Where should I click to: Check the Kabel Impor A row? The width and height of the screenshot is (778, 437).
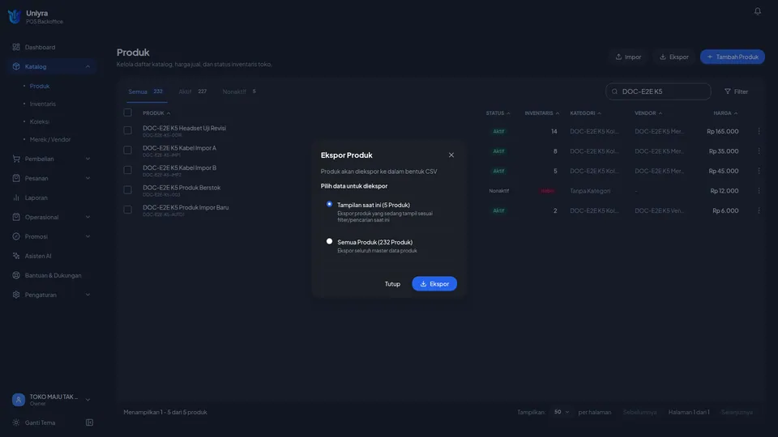(127, 151)
